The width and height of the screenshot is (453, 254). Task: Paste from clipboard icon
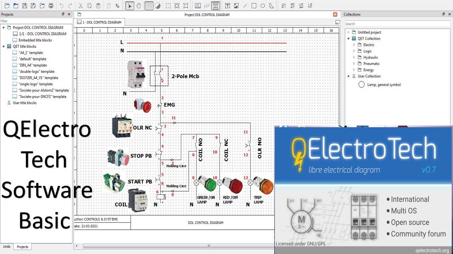[x=98, y=6]
